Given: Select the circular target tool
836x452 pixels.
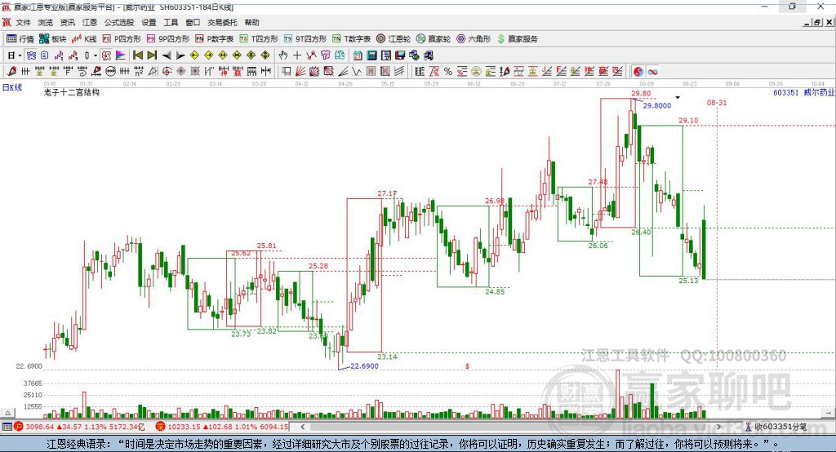Looking at the screenshot, I should pyautogui.click(x=167, y=72).
